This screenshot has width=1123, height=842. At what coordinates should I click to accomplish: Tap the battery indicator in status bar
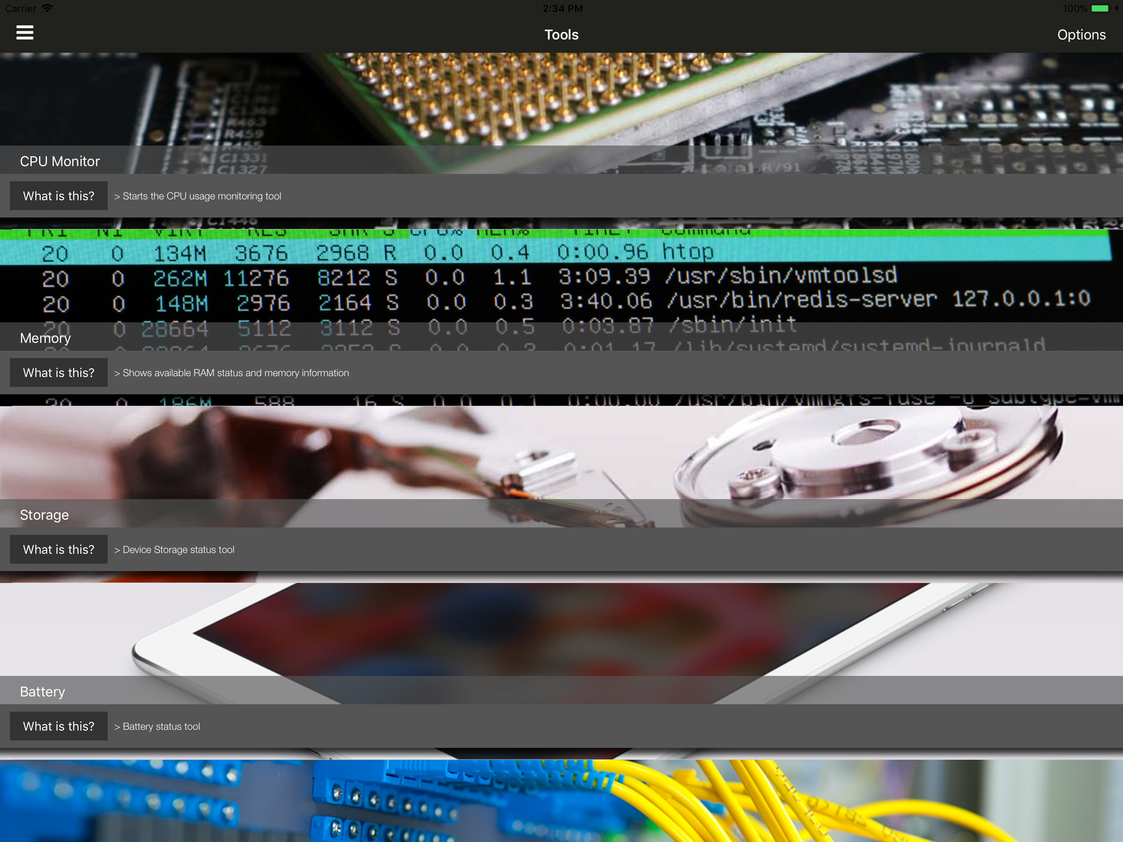pyautogui.click(x=1100, y=9)
